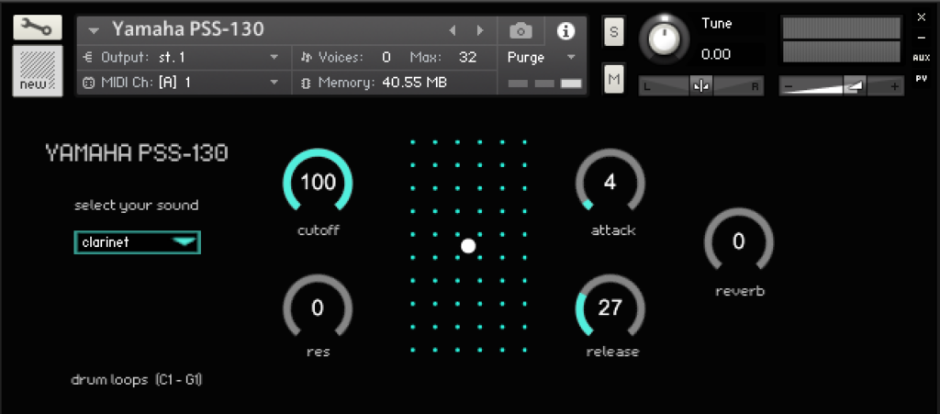Click the Output icon beside the Output label
Image resolution: width=940 pixels, height=414 pixels.
pos(88,58)
